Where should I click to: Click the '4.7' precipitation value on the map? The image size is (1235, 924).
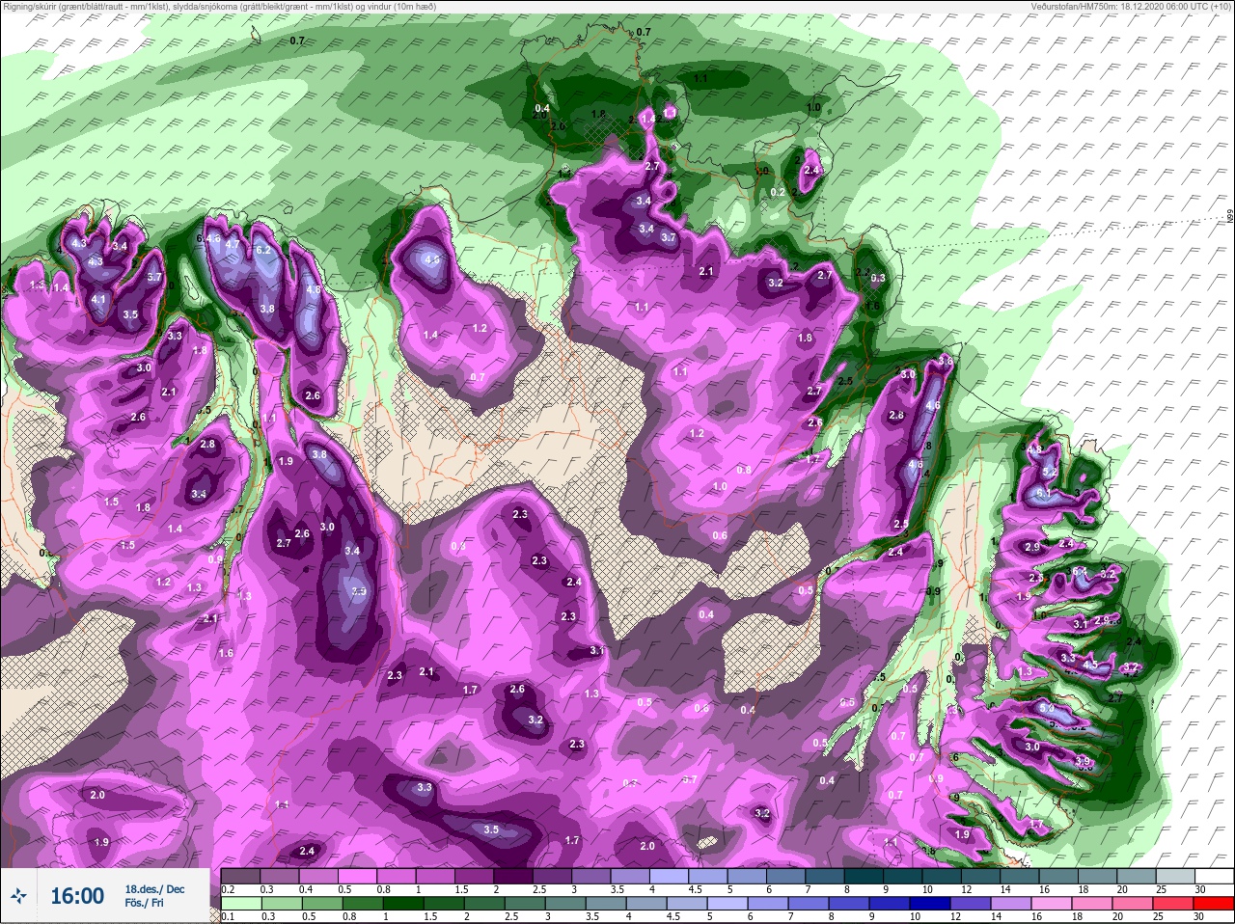point(233,244)
